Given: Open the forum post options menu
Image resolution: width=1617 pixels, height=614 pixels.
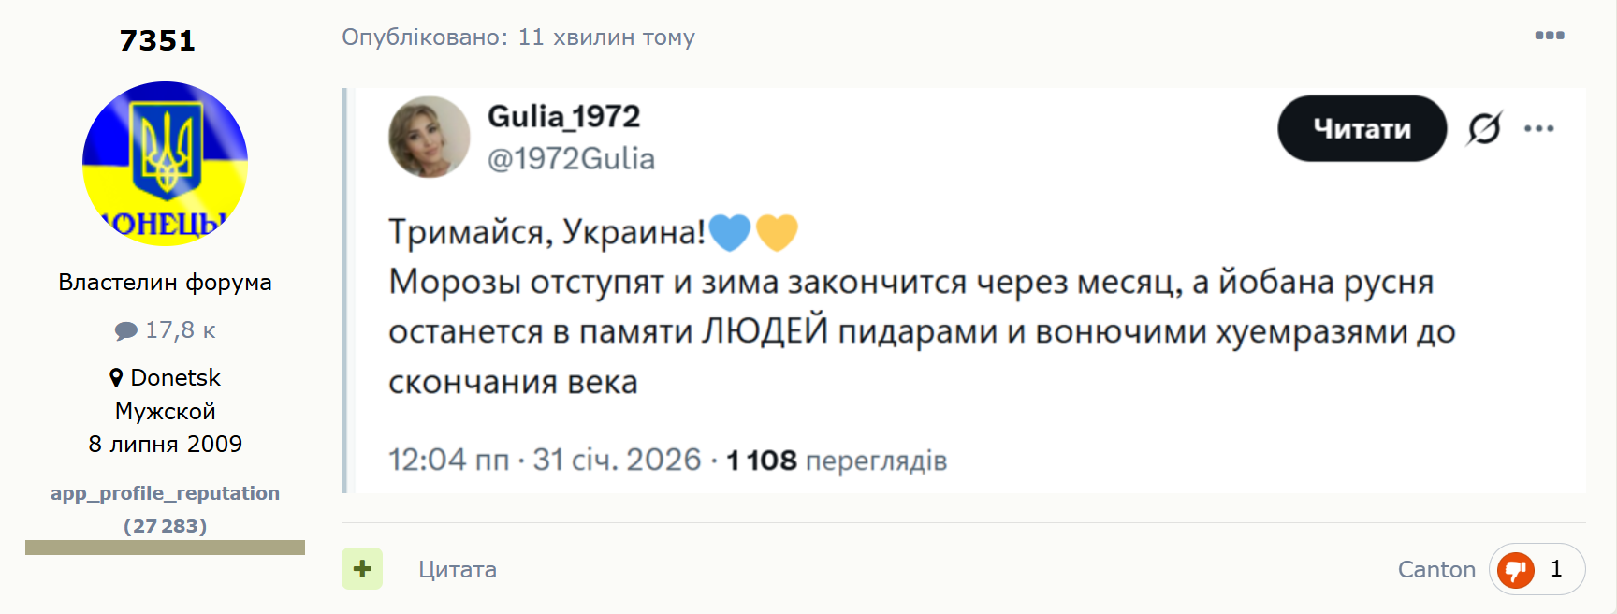Looking at the screenshot, I should pos(1549,36).
